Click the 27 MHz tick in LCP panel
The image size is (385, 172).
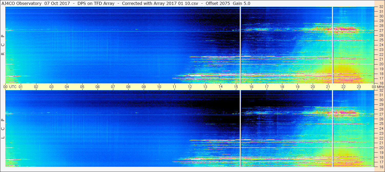click(381, 114)
